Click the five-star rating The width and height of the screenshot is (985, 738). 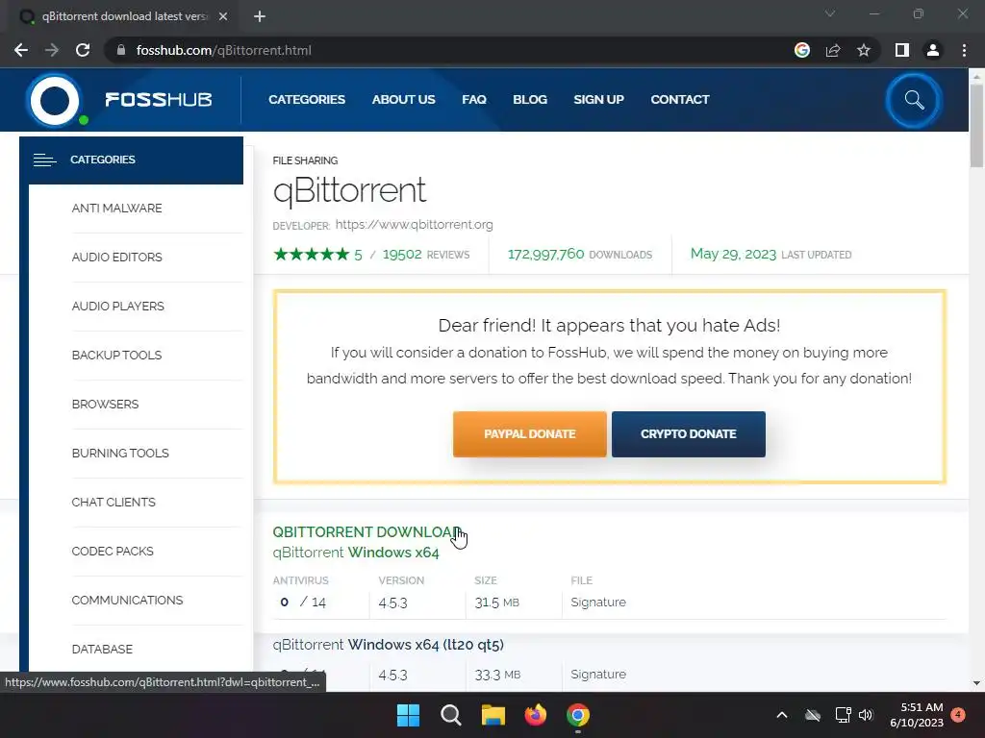click(311, 254)
